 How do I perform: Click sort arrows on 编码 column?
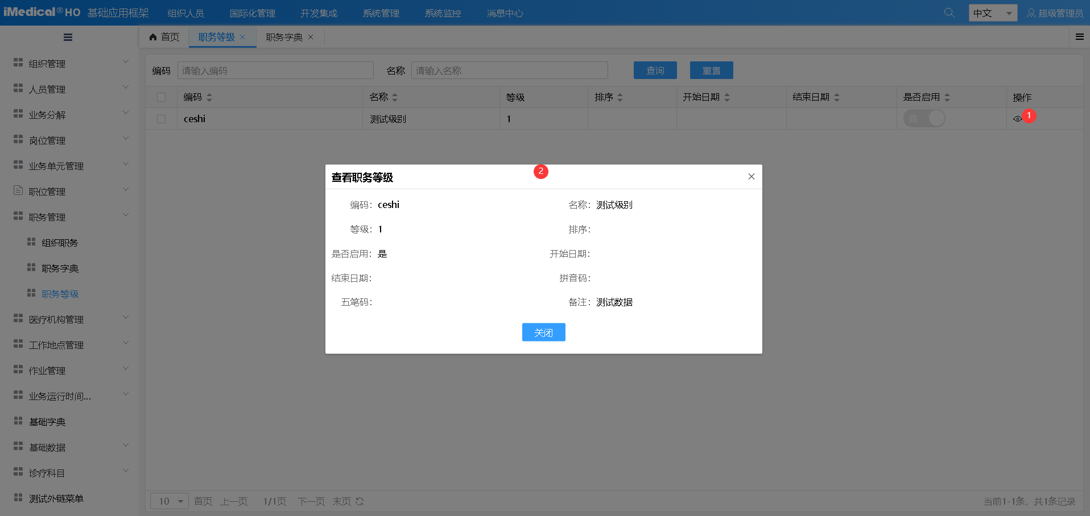(x=209, y=98)
